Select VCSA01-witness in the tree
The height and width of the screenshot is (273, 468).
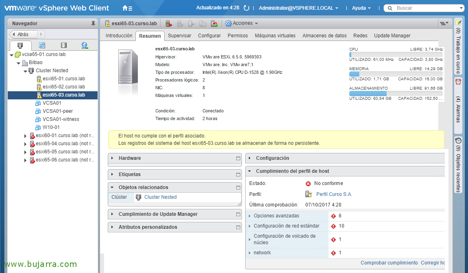(61, 119)
